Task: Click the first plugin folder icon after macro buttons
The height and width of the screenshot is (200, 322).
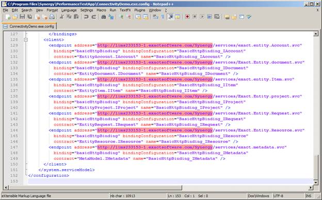Action: [x=227, y=17]
